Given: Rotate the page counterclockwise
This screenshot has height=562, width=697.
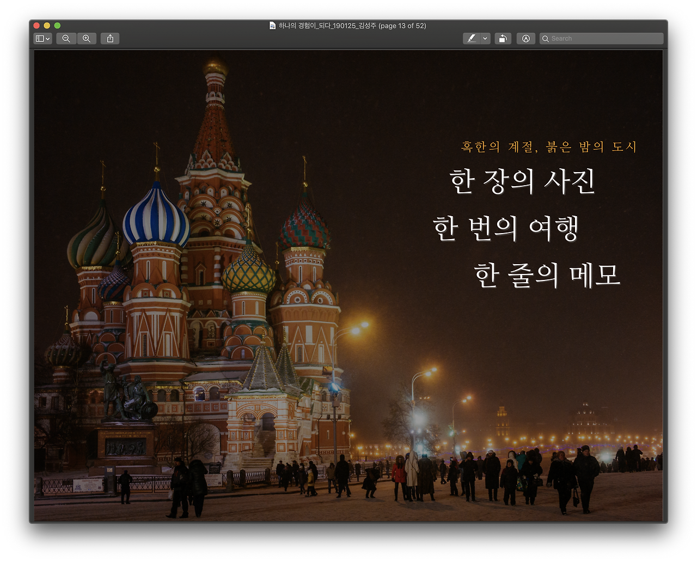Looking at the screenshot, I should point(503,38).
